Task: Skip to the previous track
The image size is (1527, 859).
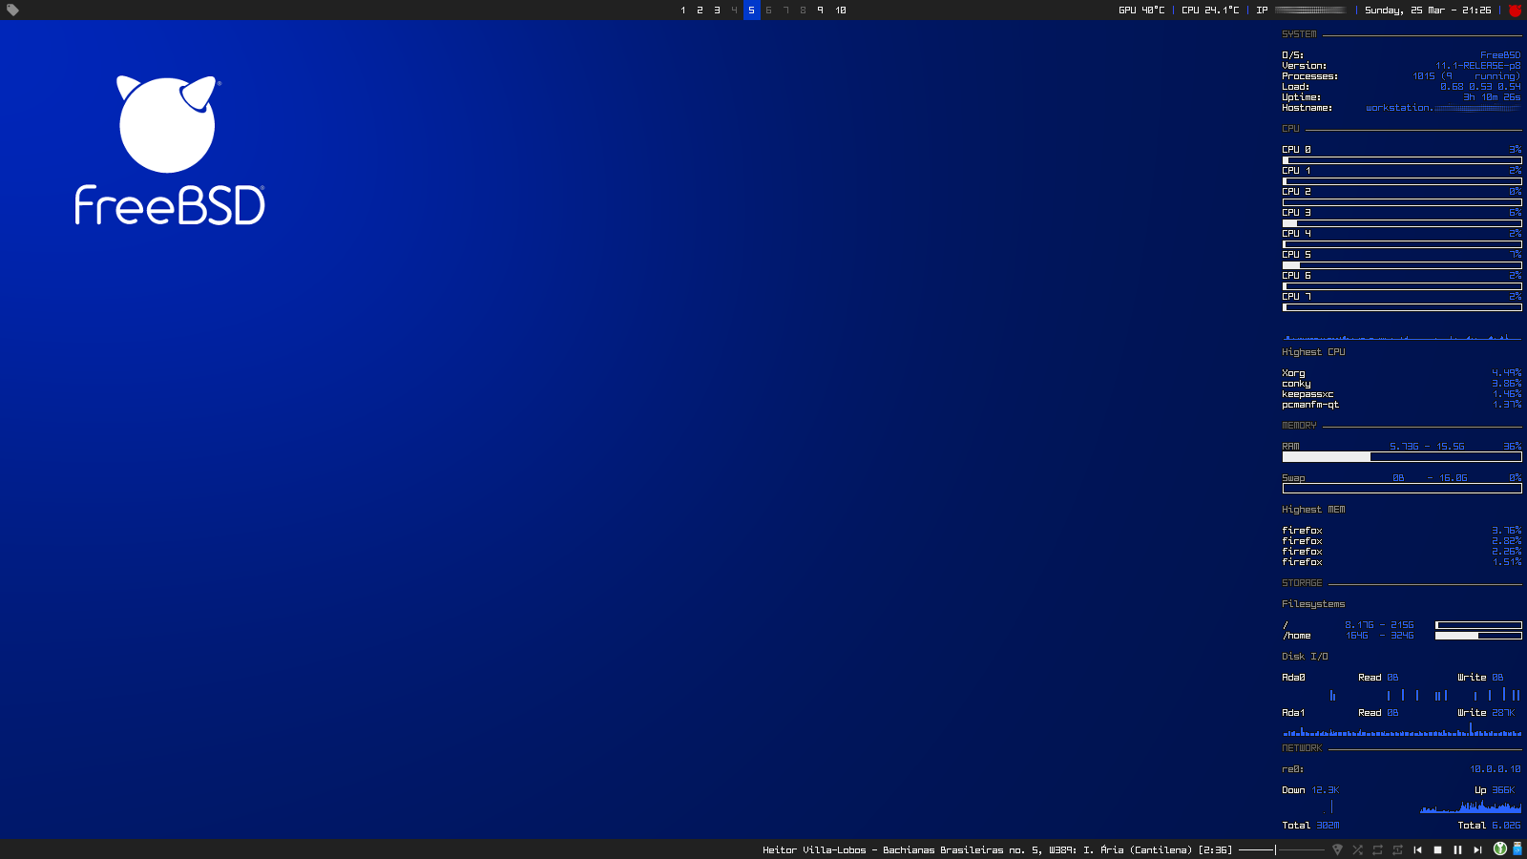Action: pos(1417,849)
